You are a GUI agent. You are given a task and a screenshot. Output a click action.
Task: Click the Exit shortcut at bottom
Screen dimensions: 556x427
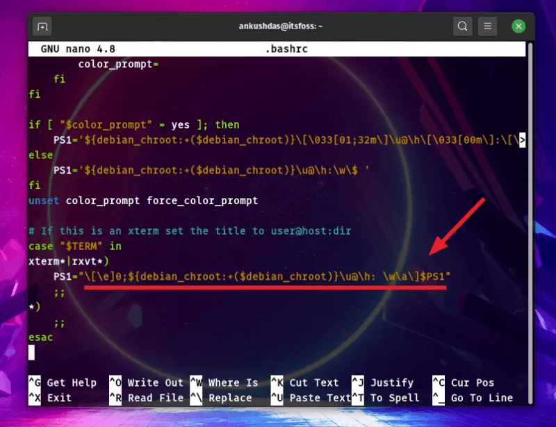tap(59, 398)
